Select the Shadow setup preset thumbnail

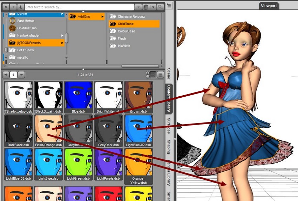18,97
